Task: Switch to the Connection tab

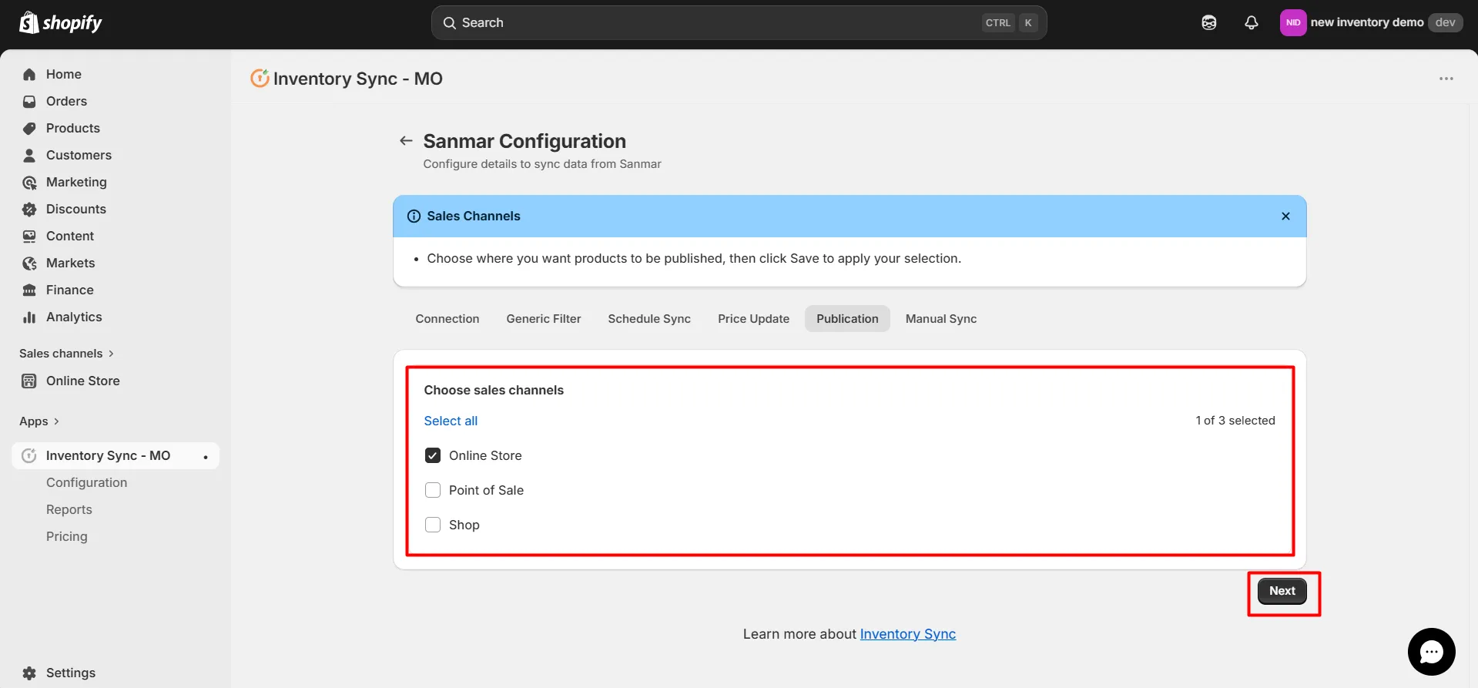Action: point(447,319)
